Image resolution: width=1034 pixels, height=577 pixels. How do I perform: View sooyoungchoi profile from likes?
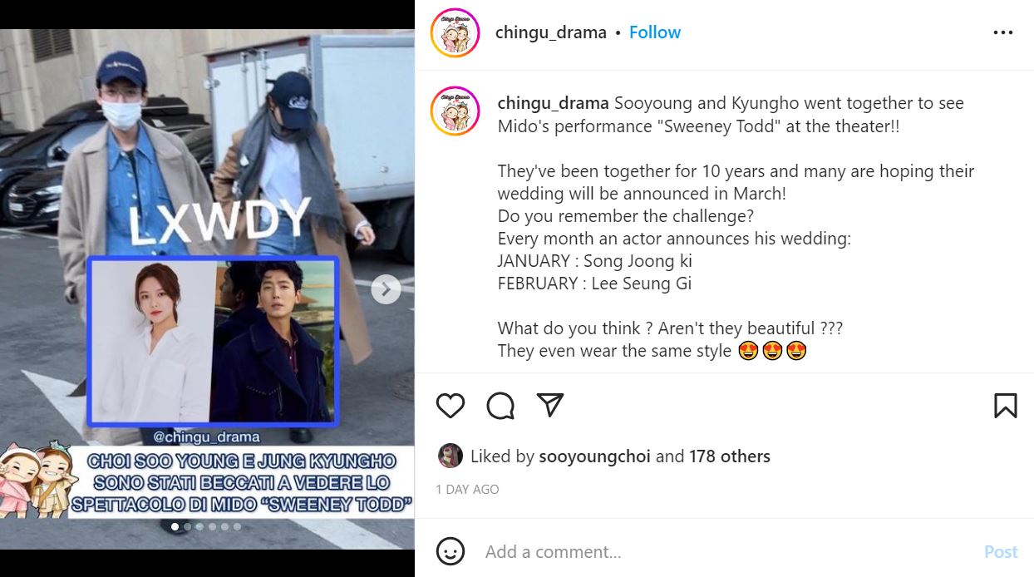pyautogui.click(x=594, y=456)
